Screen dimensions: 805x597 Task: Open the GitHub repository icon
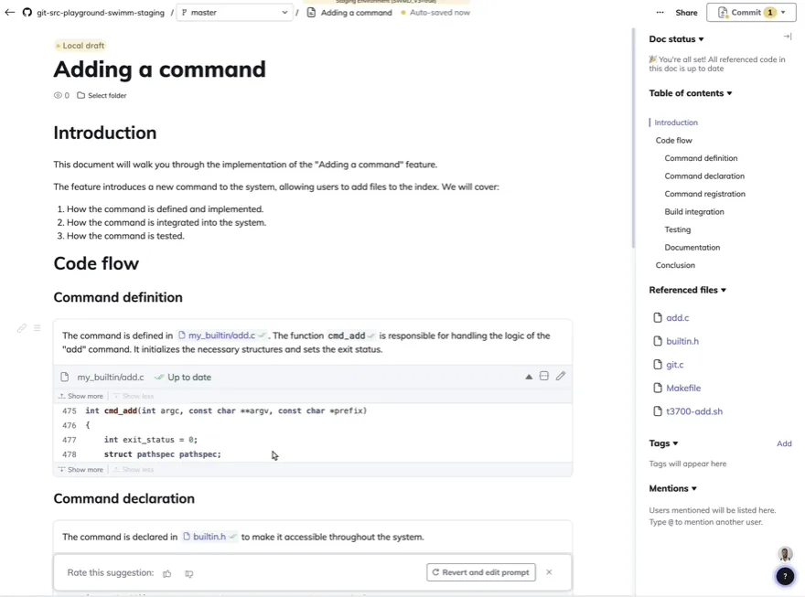[27, 12]
